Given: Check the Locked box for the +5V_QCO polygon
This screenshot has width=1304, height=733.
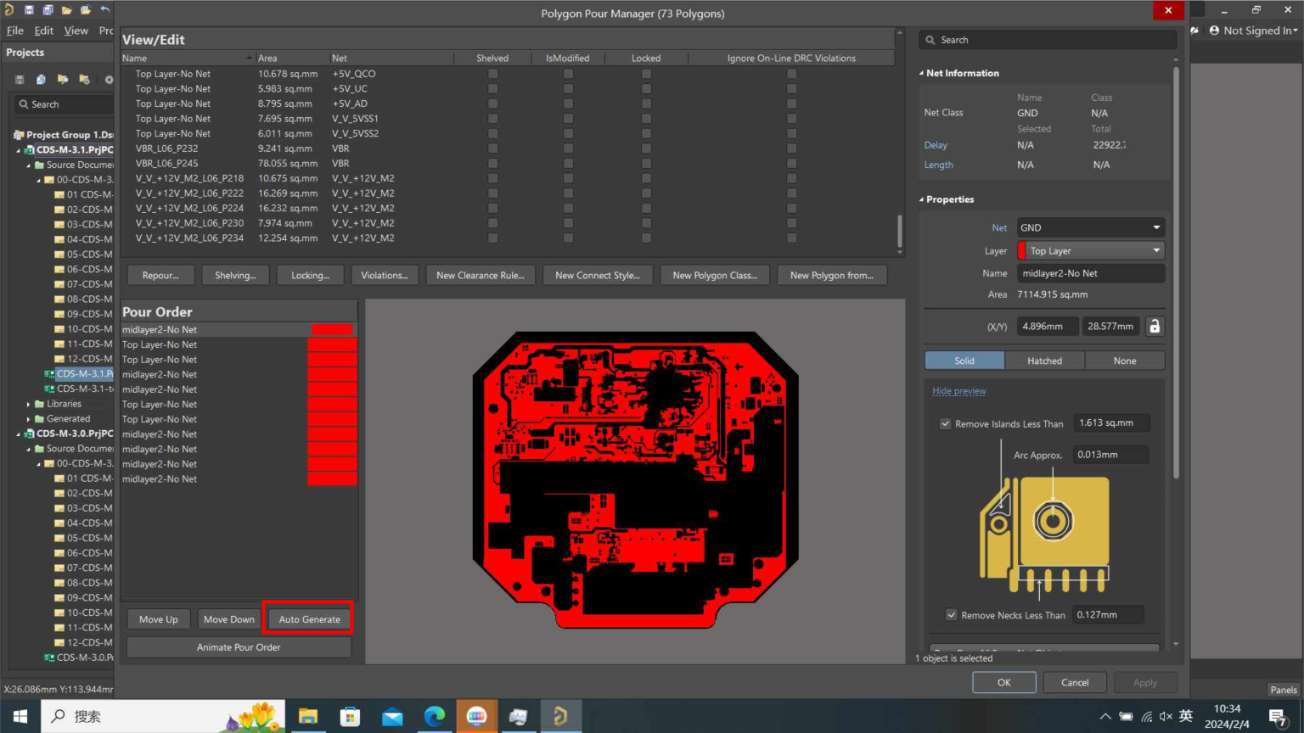Looking at the screenshot, I should click(646, 74).
